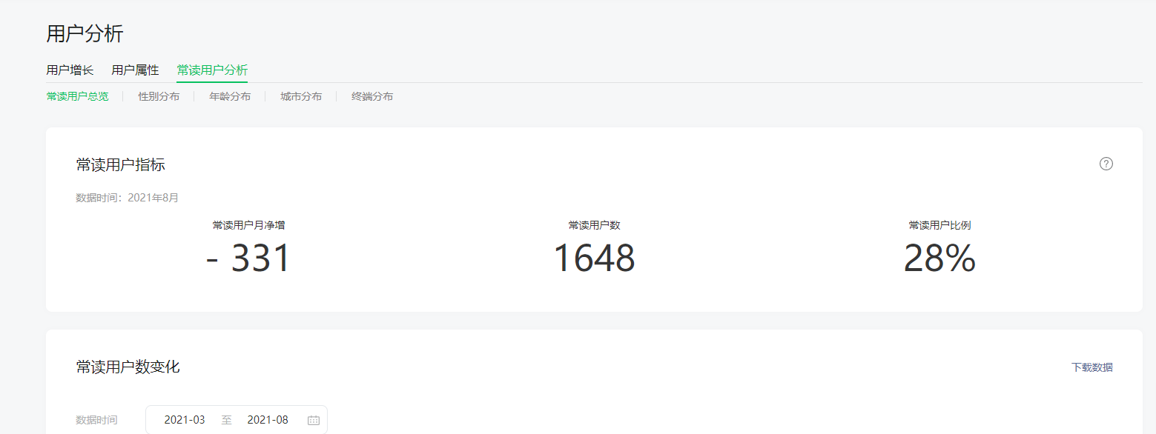Go to 常读用户总览 sub-tab
The width and height of the screenshot is (1156, 434).
coord(77,96)
